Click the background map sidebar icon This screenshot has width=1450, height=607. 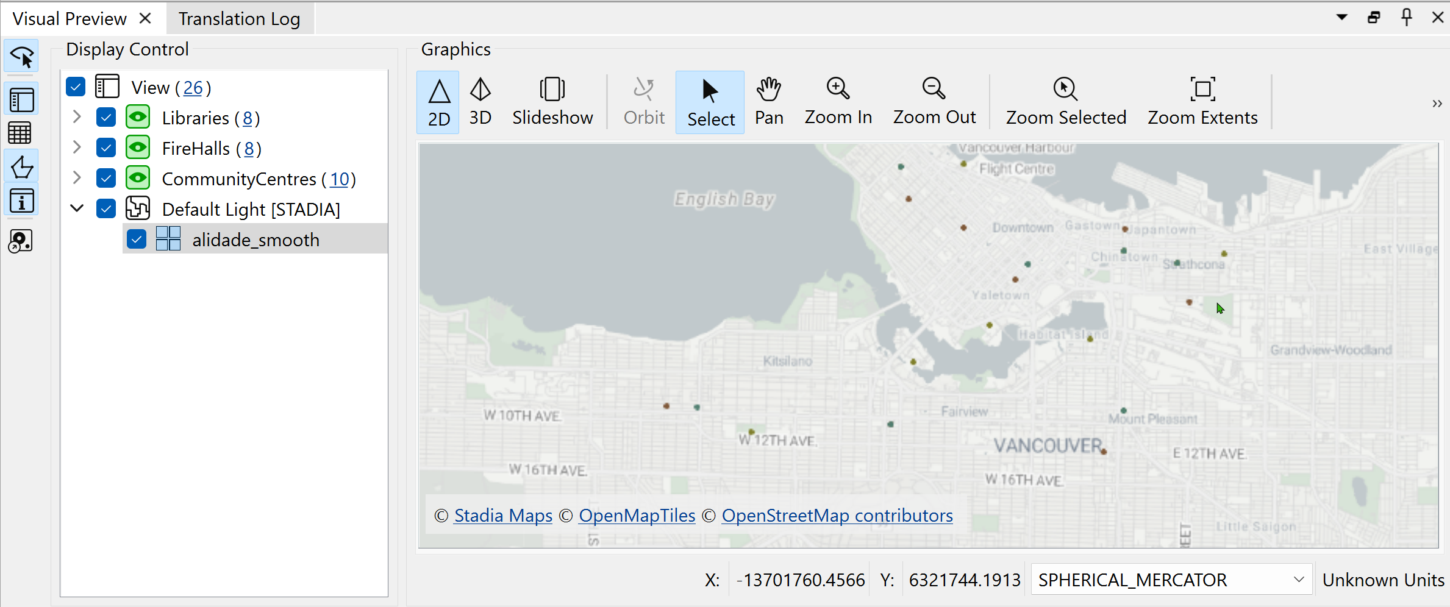(x=20, y=241)
